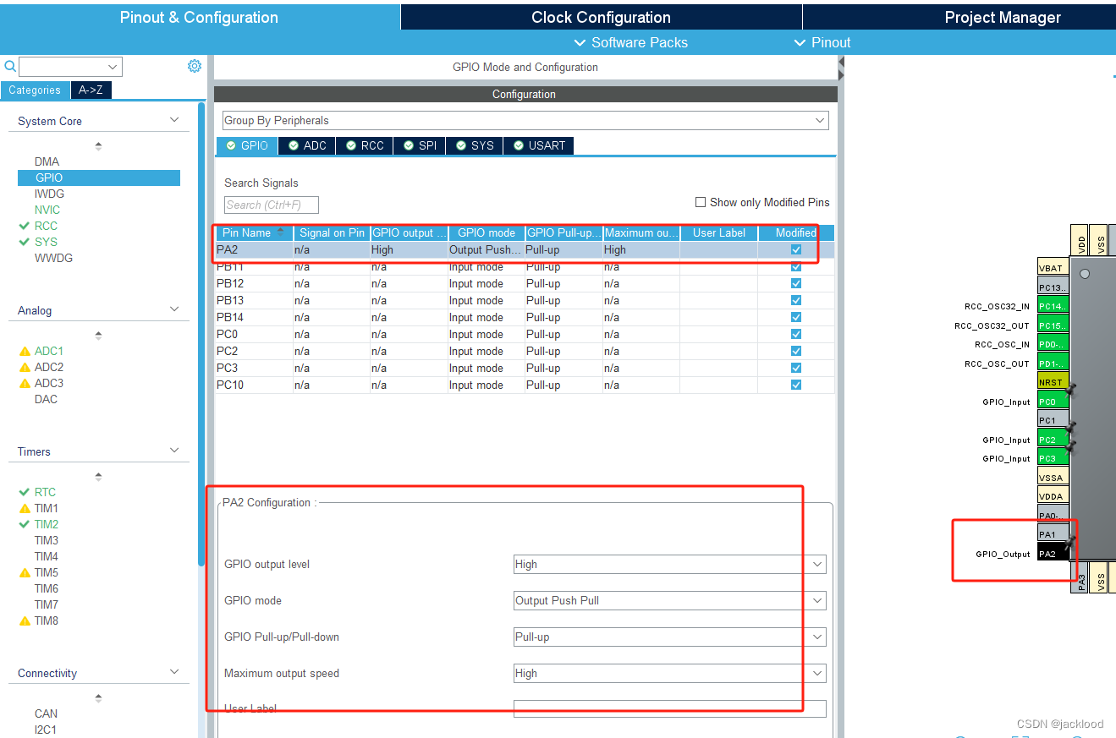Select the PC1 pin on the chip
Viewport: 1116px width, 738px height.
click(x=1053, y=420)
